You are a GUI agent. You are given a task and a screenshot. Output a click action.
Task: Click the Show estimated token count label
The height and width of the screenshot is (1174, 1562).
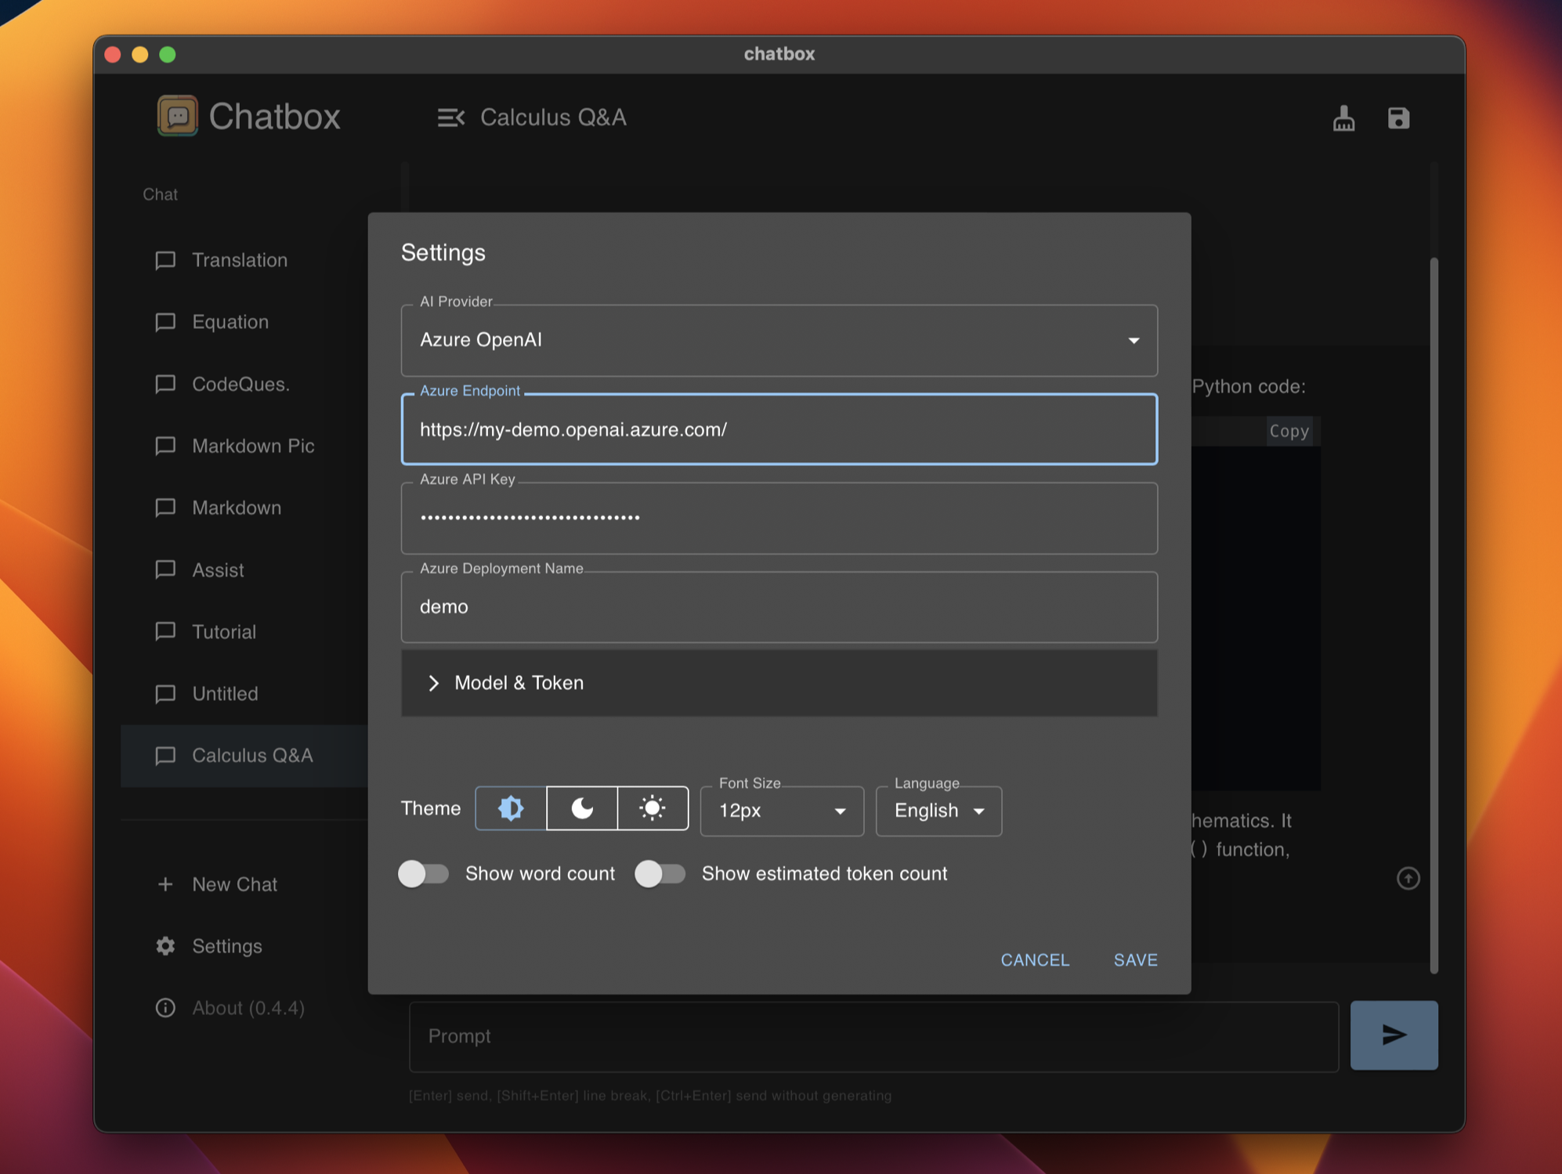(824, 873)
